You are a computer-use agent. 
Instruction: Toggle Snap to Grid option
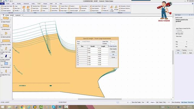pyautogui.click(x=157, y=102)
